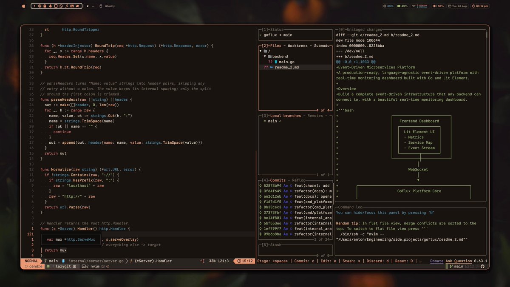Click the markdown icon beside readme_2.md
Image resolution: width=510 pixels, height=287 pixels.
(272, 67)
